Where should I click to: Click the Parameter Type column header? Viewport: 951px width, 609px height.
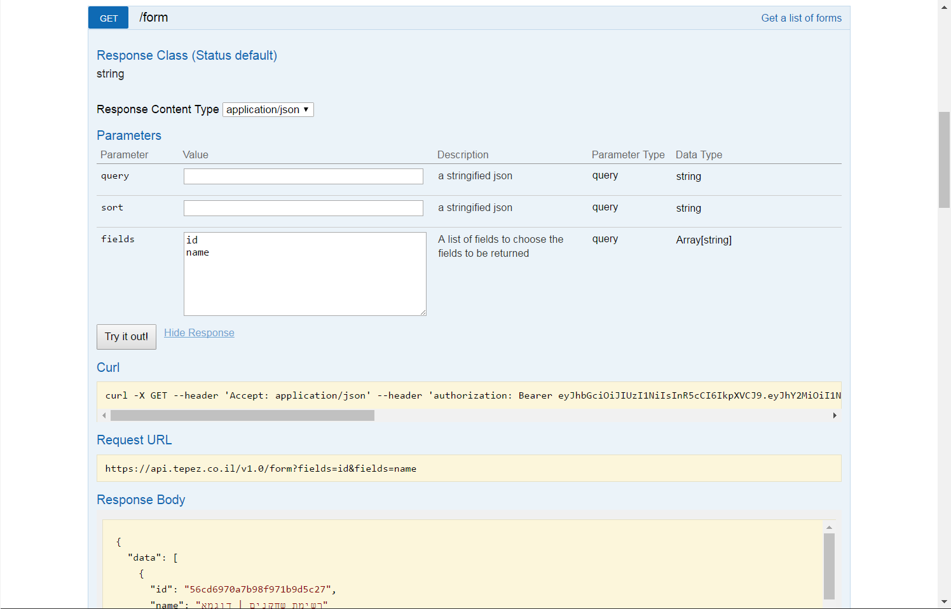click(628, 154)
